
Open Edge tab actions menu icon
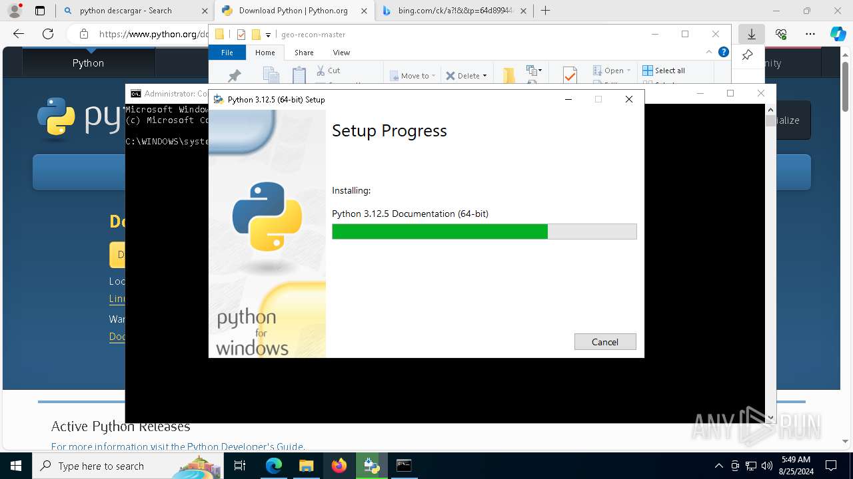40,11
